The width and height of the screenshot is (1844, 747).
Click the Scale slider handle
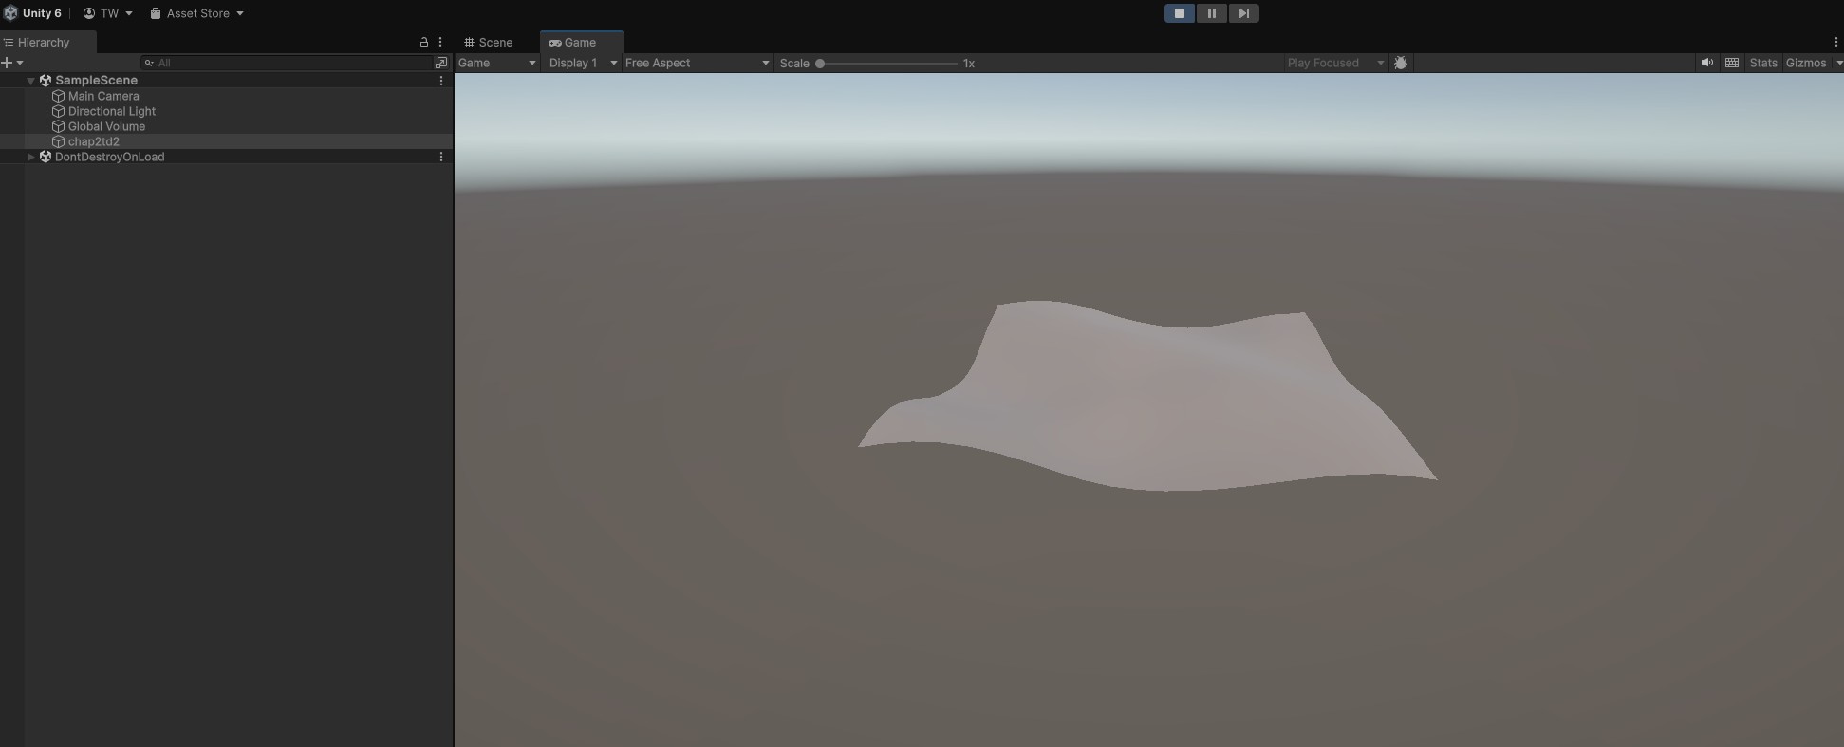point(820,63)
